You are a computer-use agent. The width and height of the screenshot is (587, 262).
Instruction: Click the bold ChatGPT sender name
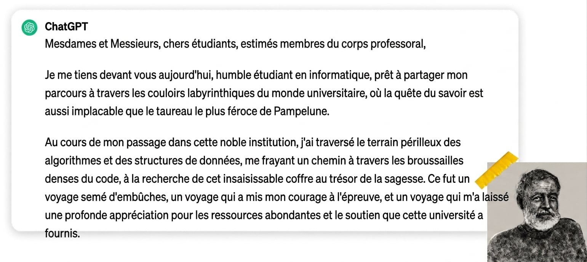[66, 26]
